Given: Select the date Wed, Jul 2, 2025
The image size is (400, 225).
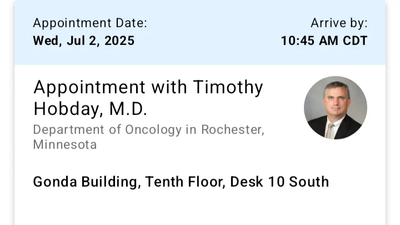Looking at the screenshot, I should point(84,41).
